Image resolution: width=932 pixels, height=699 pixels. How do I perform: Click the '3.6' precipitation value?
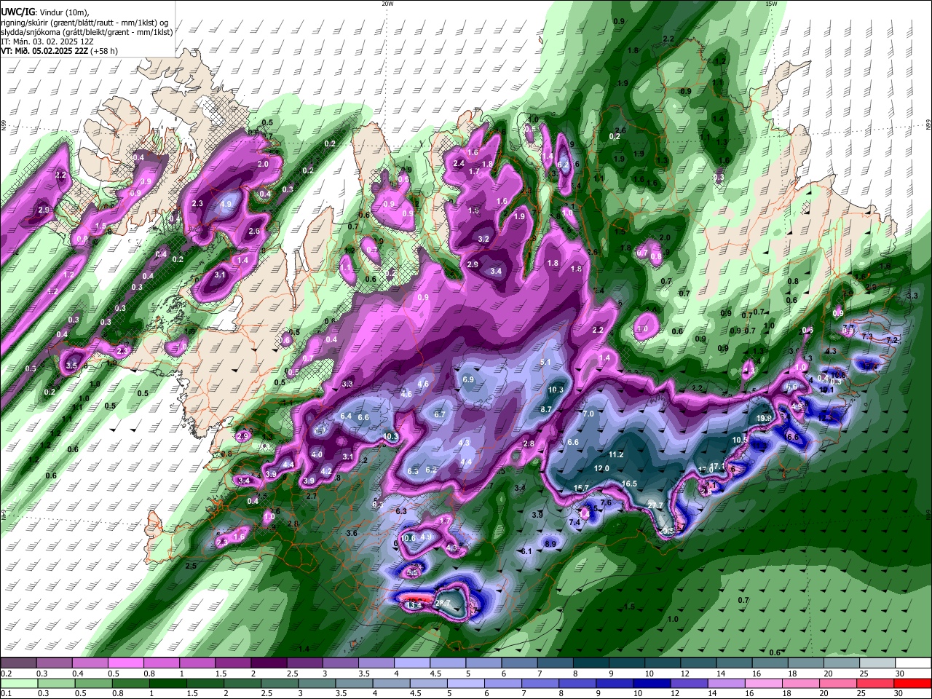(x=352, y=533)
